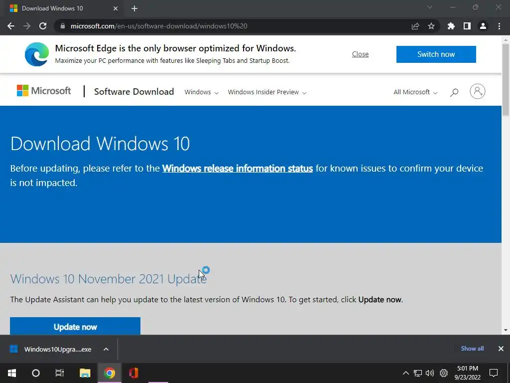Click the Microsoft Edge logo in the banner
This screenshot has width=510, height=383.
coord(37,54)
